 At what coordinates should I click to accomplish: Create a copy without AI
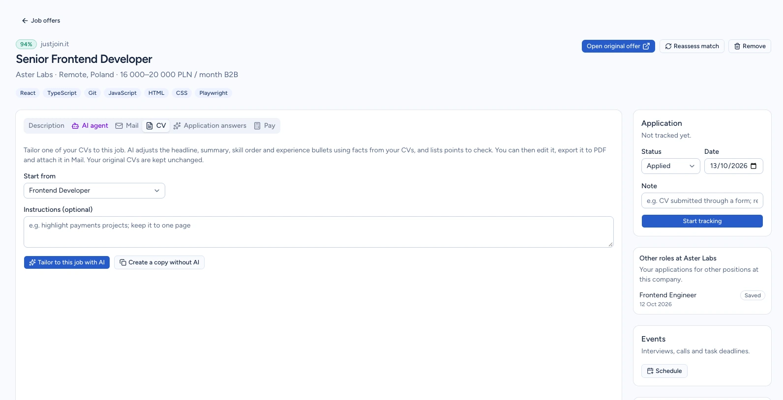(159, 262)
